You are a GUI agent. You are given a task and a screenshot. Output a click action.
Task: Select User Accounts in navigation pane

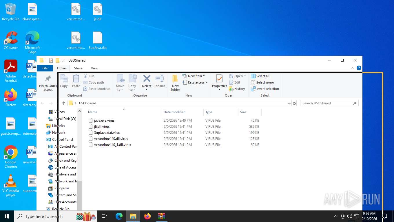click(65, 202)
